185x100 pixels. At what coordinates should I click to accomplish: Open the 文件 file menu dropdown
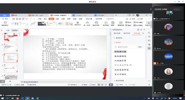6,19
